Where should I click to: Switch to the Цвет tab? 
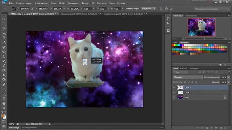tap(175, 43)
